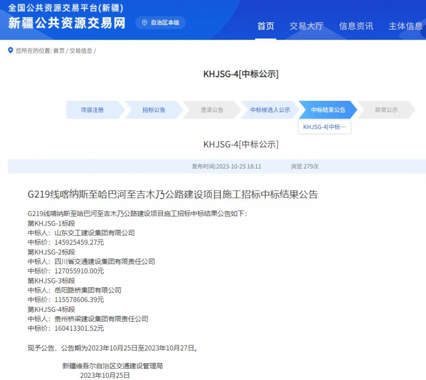Open the 交易大厅 navigation tab
Viewport: 426px width, 380px height.
306,26
